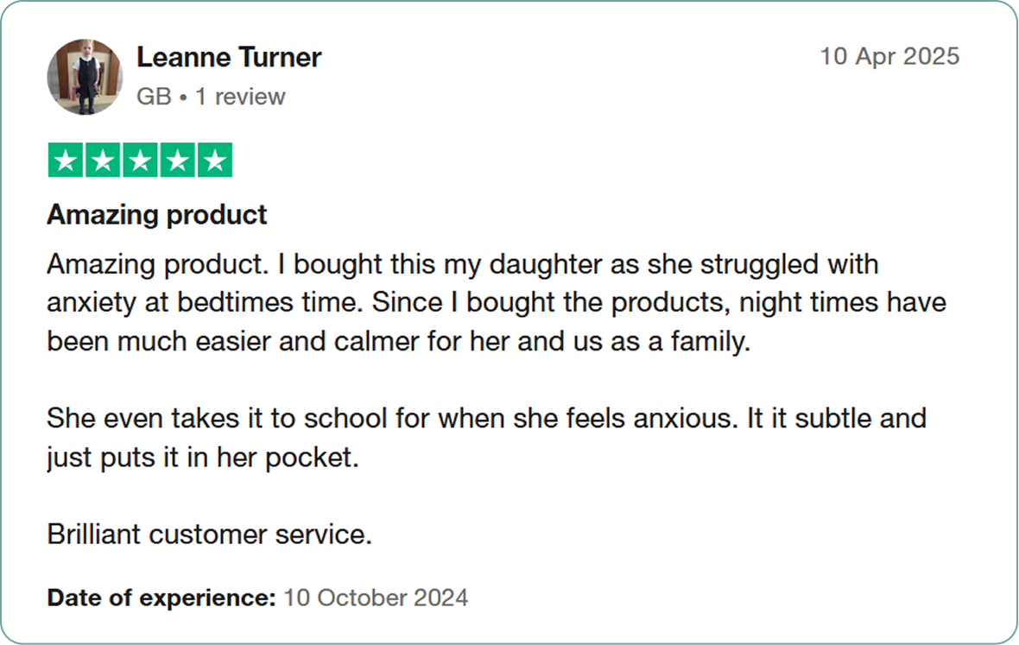Viewport: 1019px width, 645px height.
Task: Click the second green rating star
Action: click(x=103, y=160)
